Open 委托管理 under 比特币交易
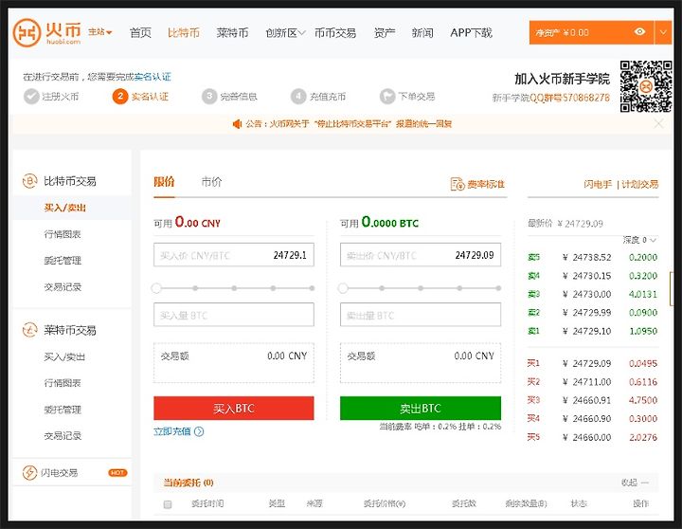 (63, 261)
